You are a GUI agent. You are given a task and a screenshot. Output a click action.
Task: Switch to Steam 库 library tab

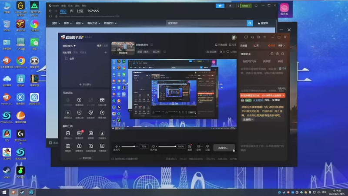click(x=72, y=11)
